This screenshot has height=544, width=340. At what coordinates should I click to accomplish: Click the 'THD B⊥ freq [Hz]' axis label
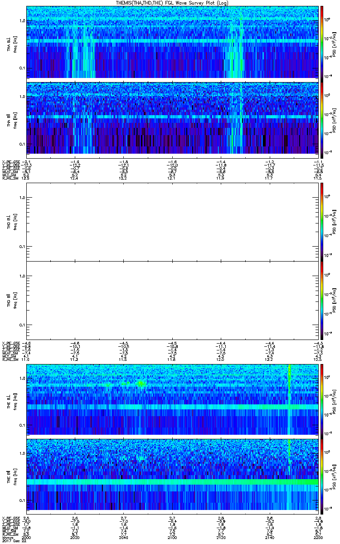tap(11, 222)
